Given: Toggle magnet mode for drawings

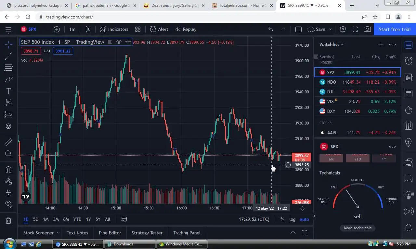Looking at the screenshot, I should tap(8, 169).
